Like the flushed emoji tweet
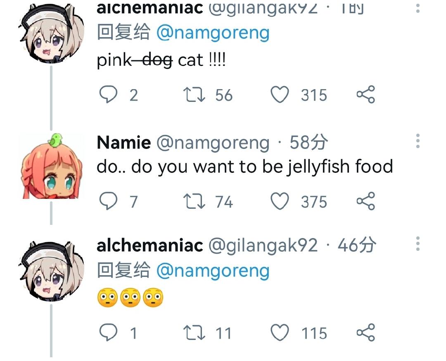The width and height of the screenshot is (446, 361). tap(280, 332)
